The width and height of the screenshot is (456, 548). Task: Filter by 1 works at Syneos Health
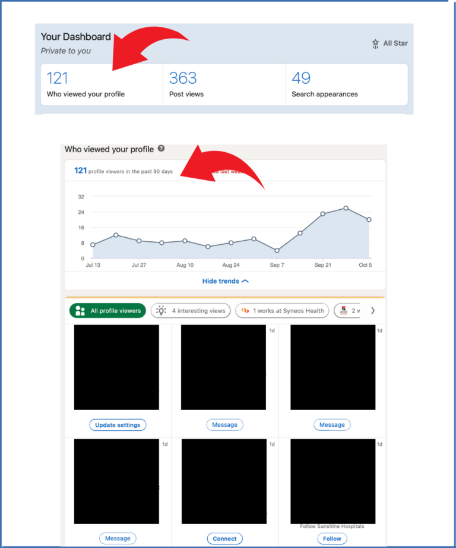282,311
